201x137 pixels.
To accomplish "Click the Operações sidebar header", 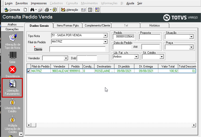I will 12,29.
